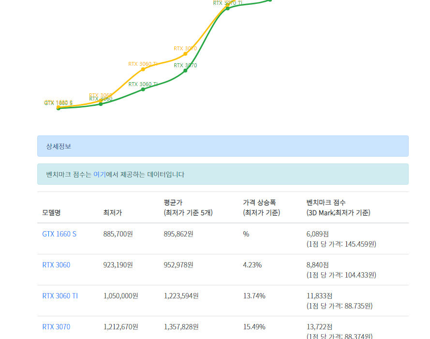The image size is (430, 339).
Task: Click the 최저가 column header
Action: click(x=112, y=213)
